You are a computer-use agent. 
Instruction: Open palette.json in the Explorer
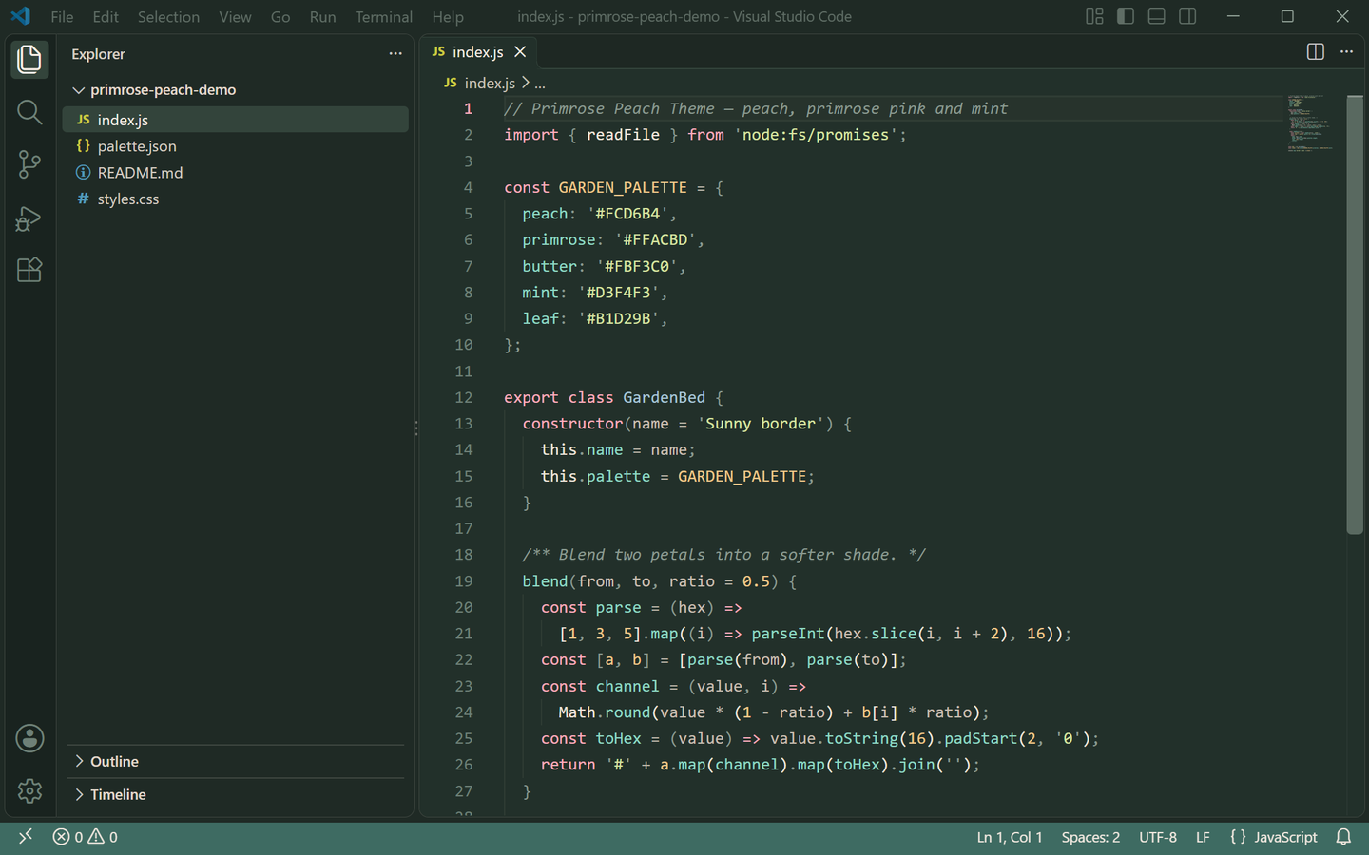pos(236,146)
